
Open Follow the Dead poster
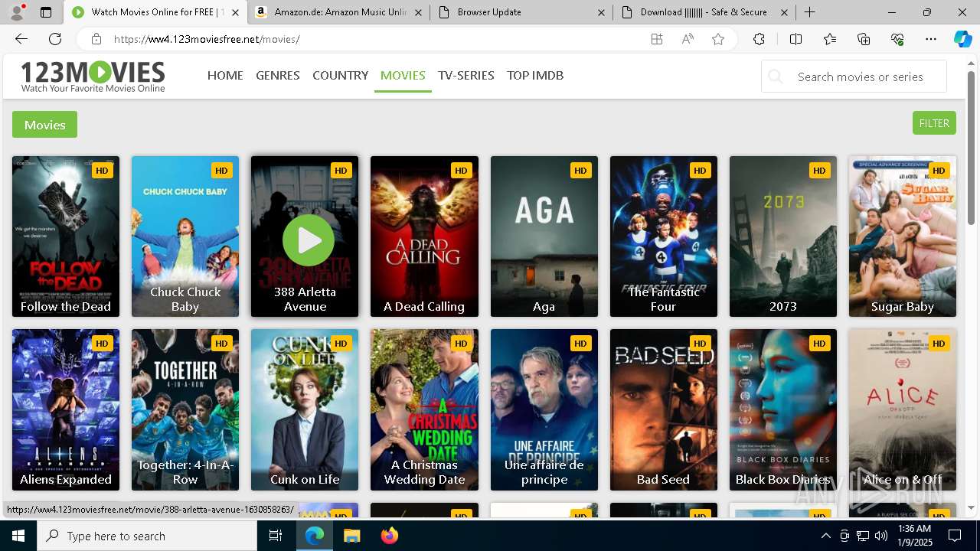point(66,236)
